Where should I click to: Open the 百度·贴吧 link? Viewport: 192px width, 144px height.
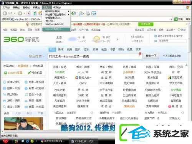coord(60,67)
